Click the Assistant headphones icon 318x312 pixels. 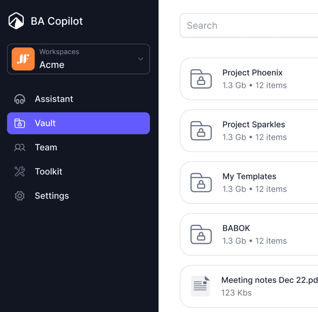tap(20, 99)
